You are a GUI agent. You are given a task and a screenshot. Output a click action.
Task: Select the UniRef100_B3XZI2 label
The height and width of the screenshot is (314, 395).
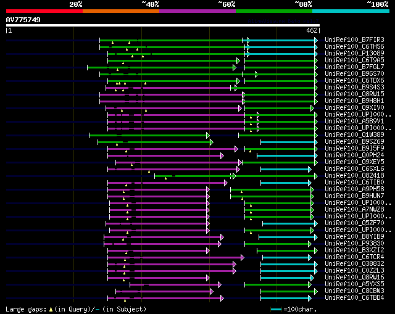(354, 250)
